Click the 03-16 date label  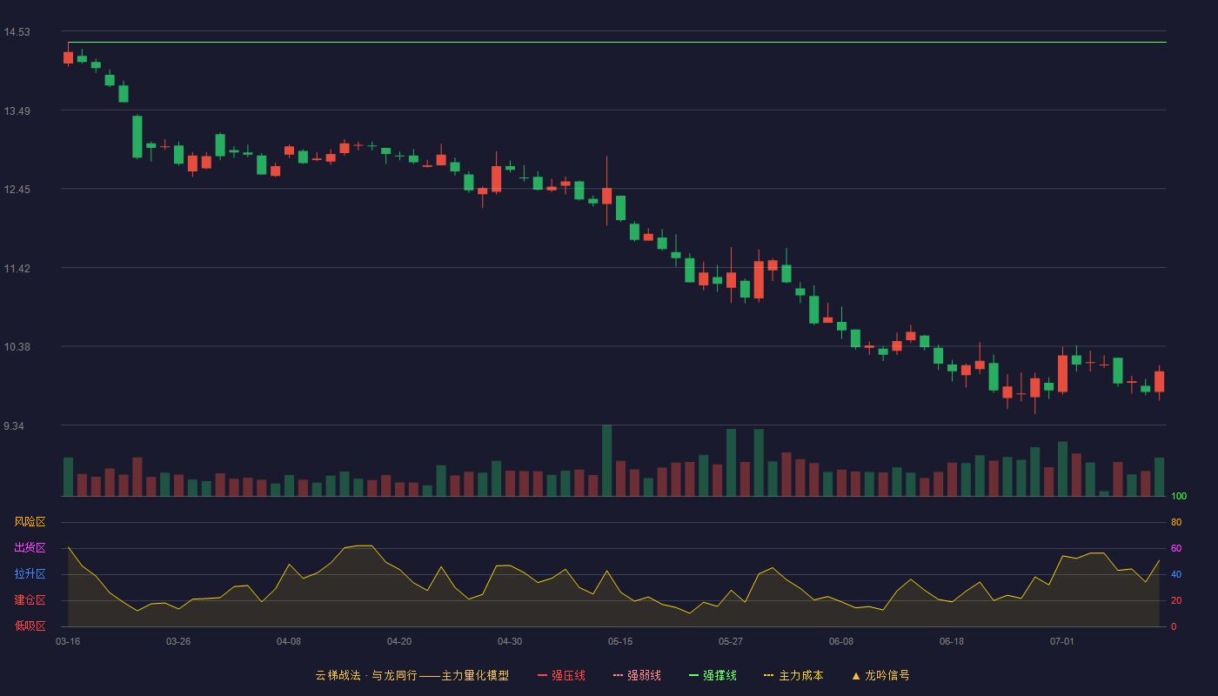[68, 641]
